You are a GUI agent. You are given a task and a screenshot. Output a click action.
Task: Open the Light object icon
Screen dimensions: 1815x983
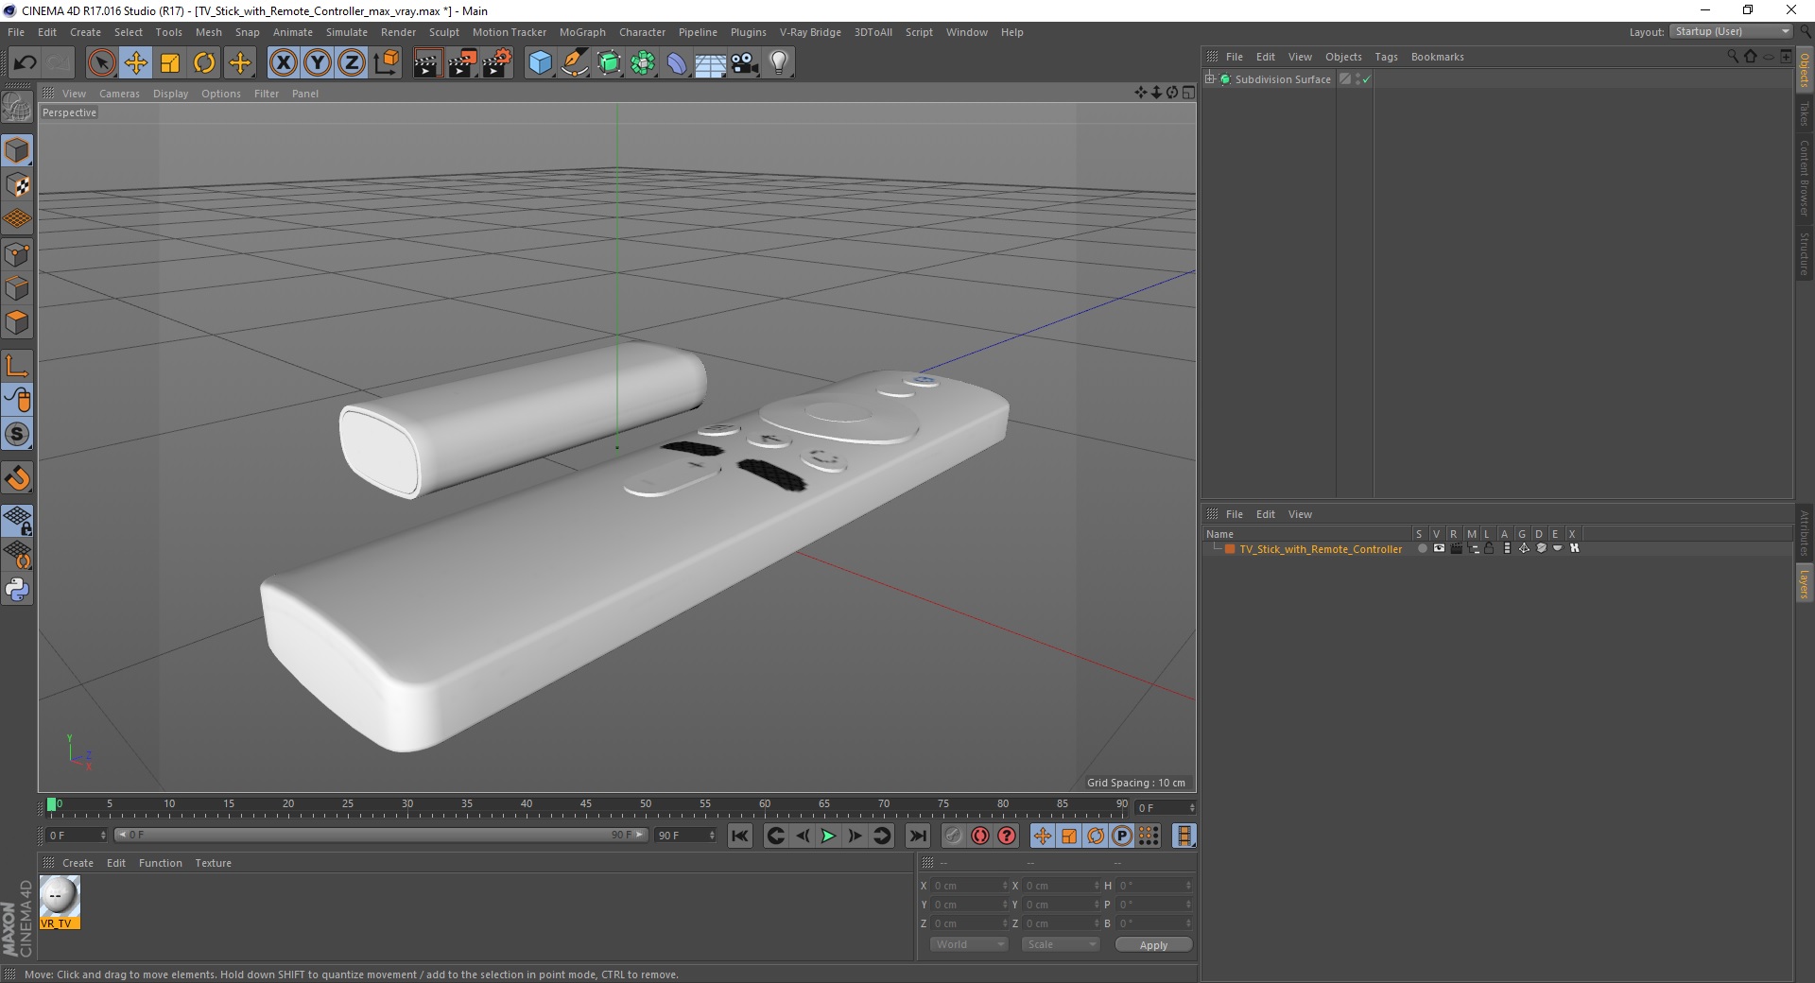[779, 63]
